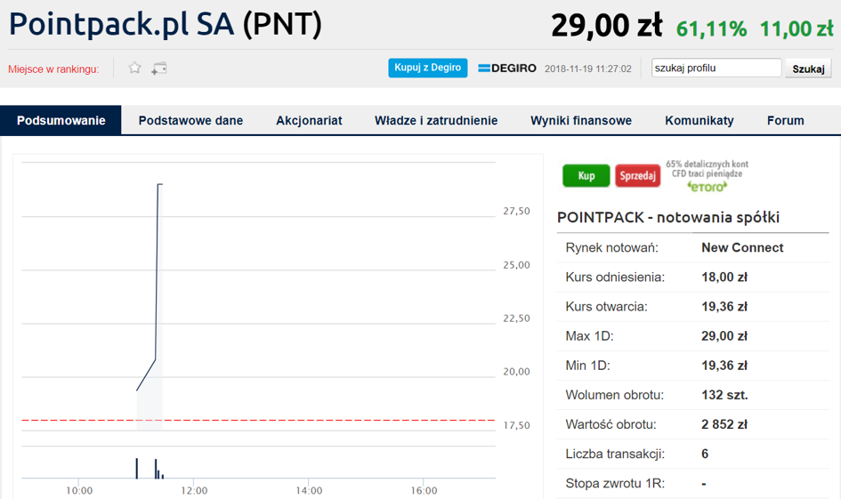This screenshot has height=499, width=841.
Task: Click the eToro logo
Action: [708, 187]
